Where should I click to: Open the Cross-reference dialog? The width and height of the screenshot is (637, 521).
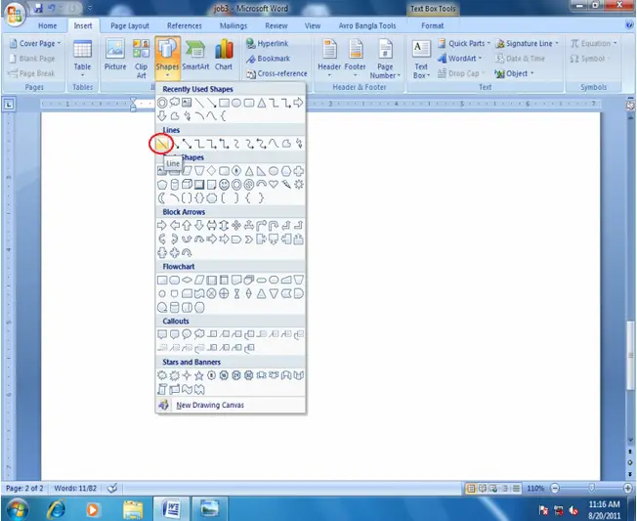coord(276,73)
